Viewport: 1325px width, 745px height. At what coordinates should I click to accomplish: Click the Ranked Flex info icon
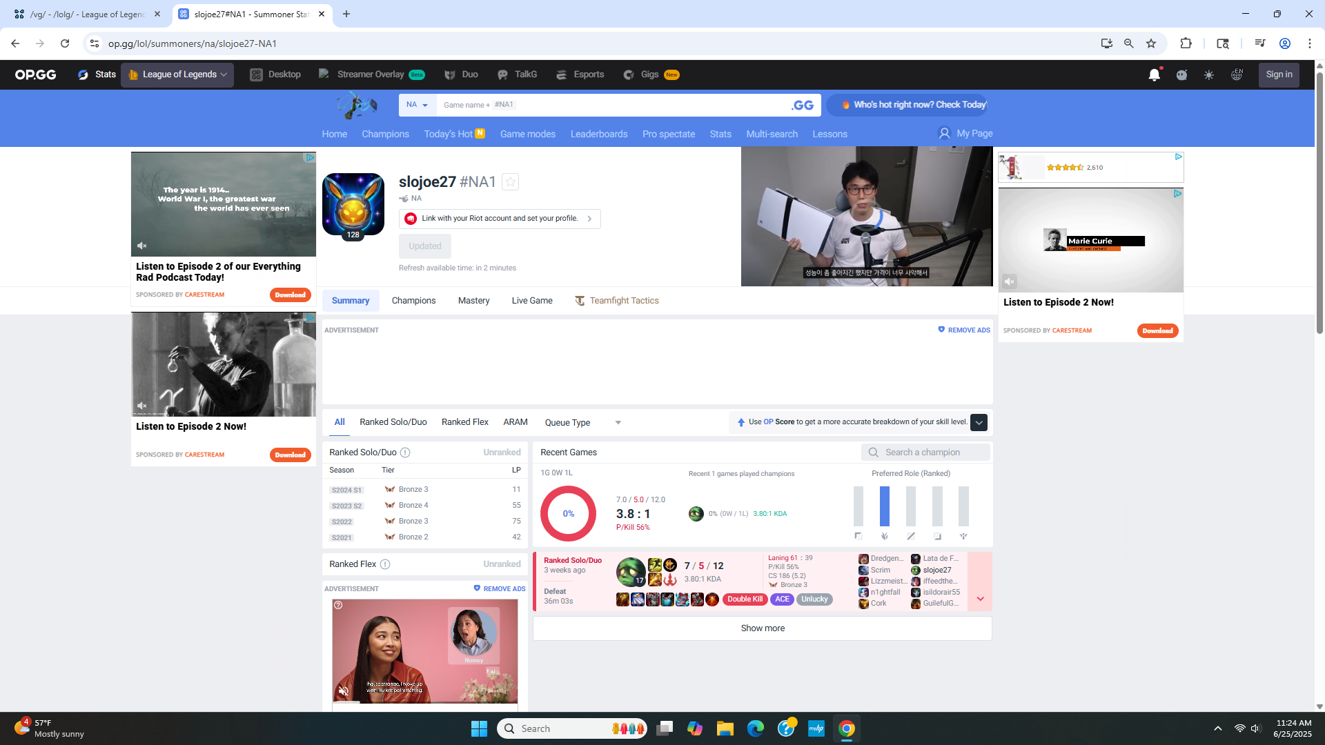tap(385, 564)
